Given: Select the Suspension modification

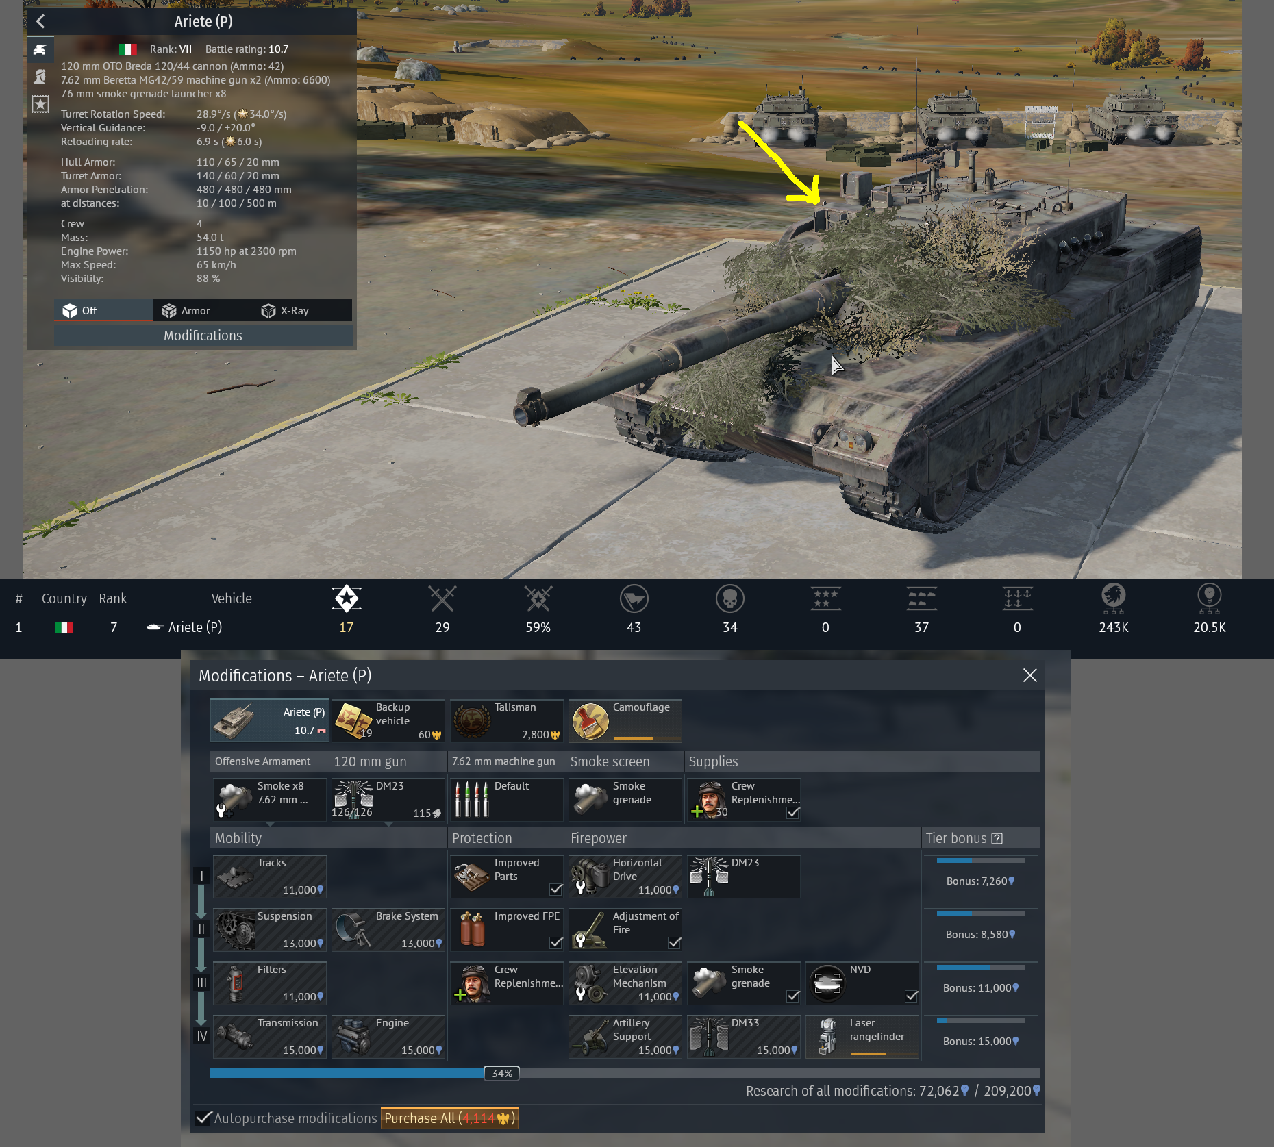Looking at the screenshot, I should [270, 930].
